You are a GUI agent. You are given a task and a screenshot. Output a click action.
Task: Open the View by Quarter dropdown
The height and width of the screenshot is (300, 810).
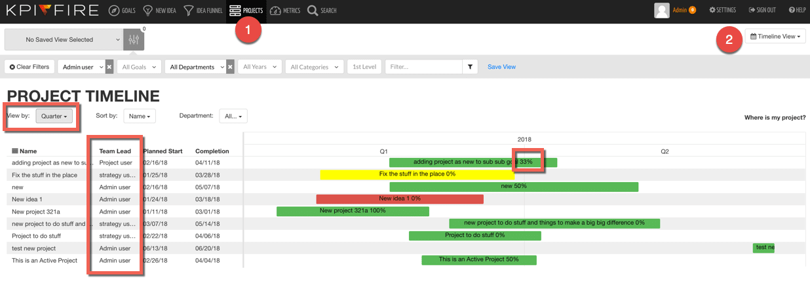click(54, 116)
